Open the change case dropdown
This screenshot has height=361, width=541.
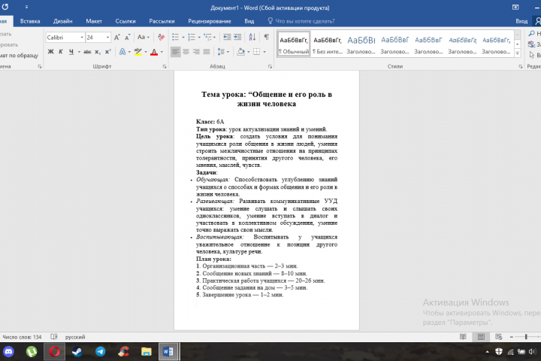click(x=144, y=38)
